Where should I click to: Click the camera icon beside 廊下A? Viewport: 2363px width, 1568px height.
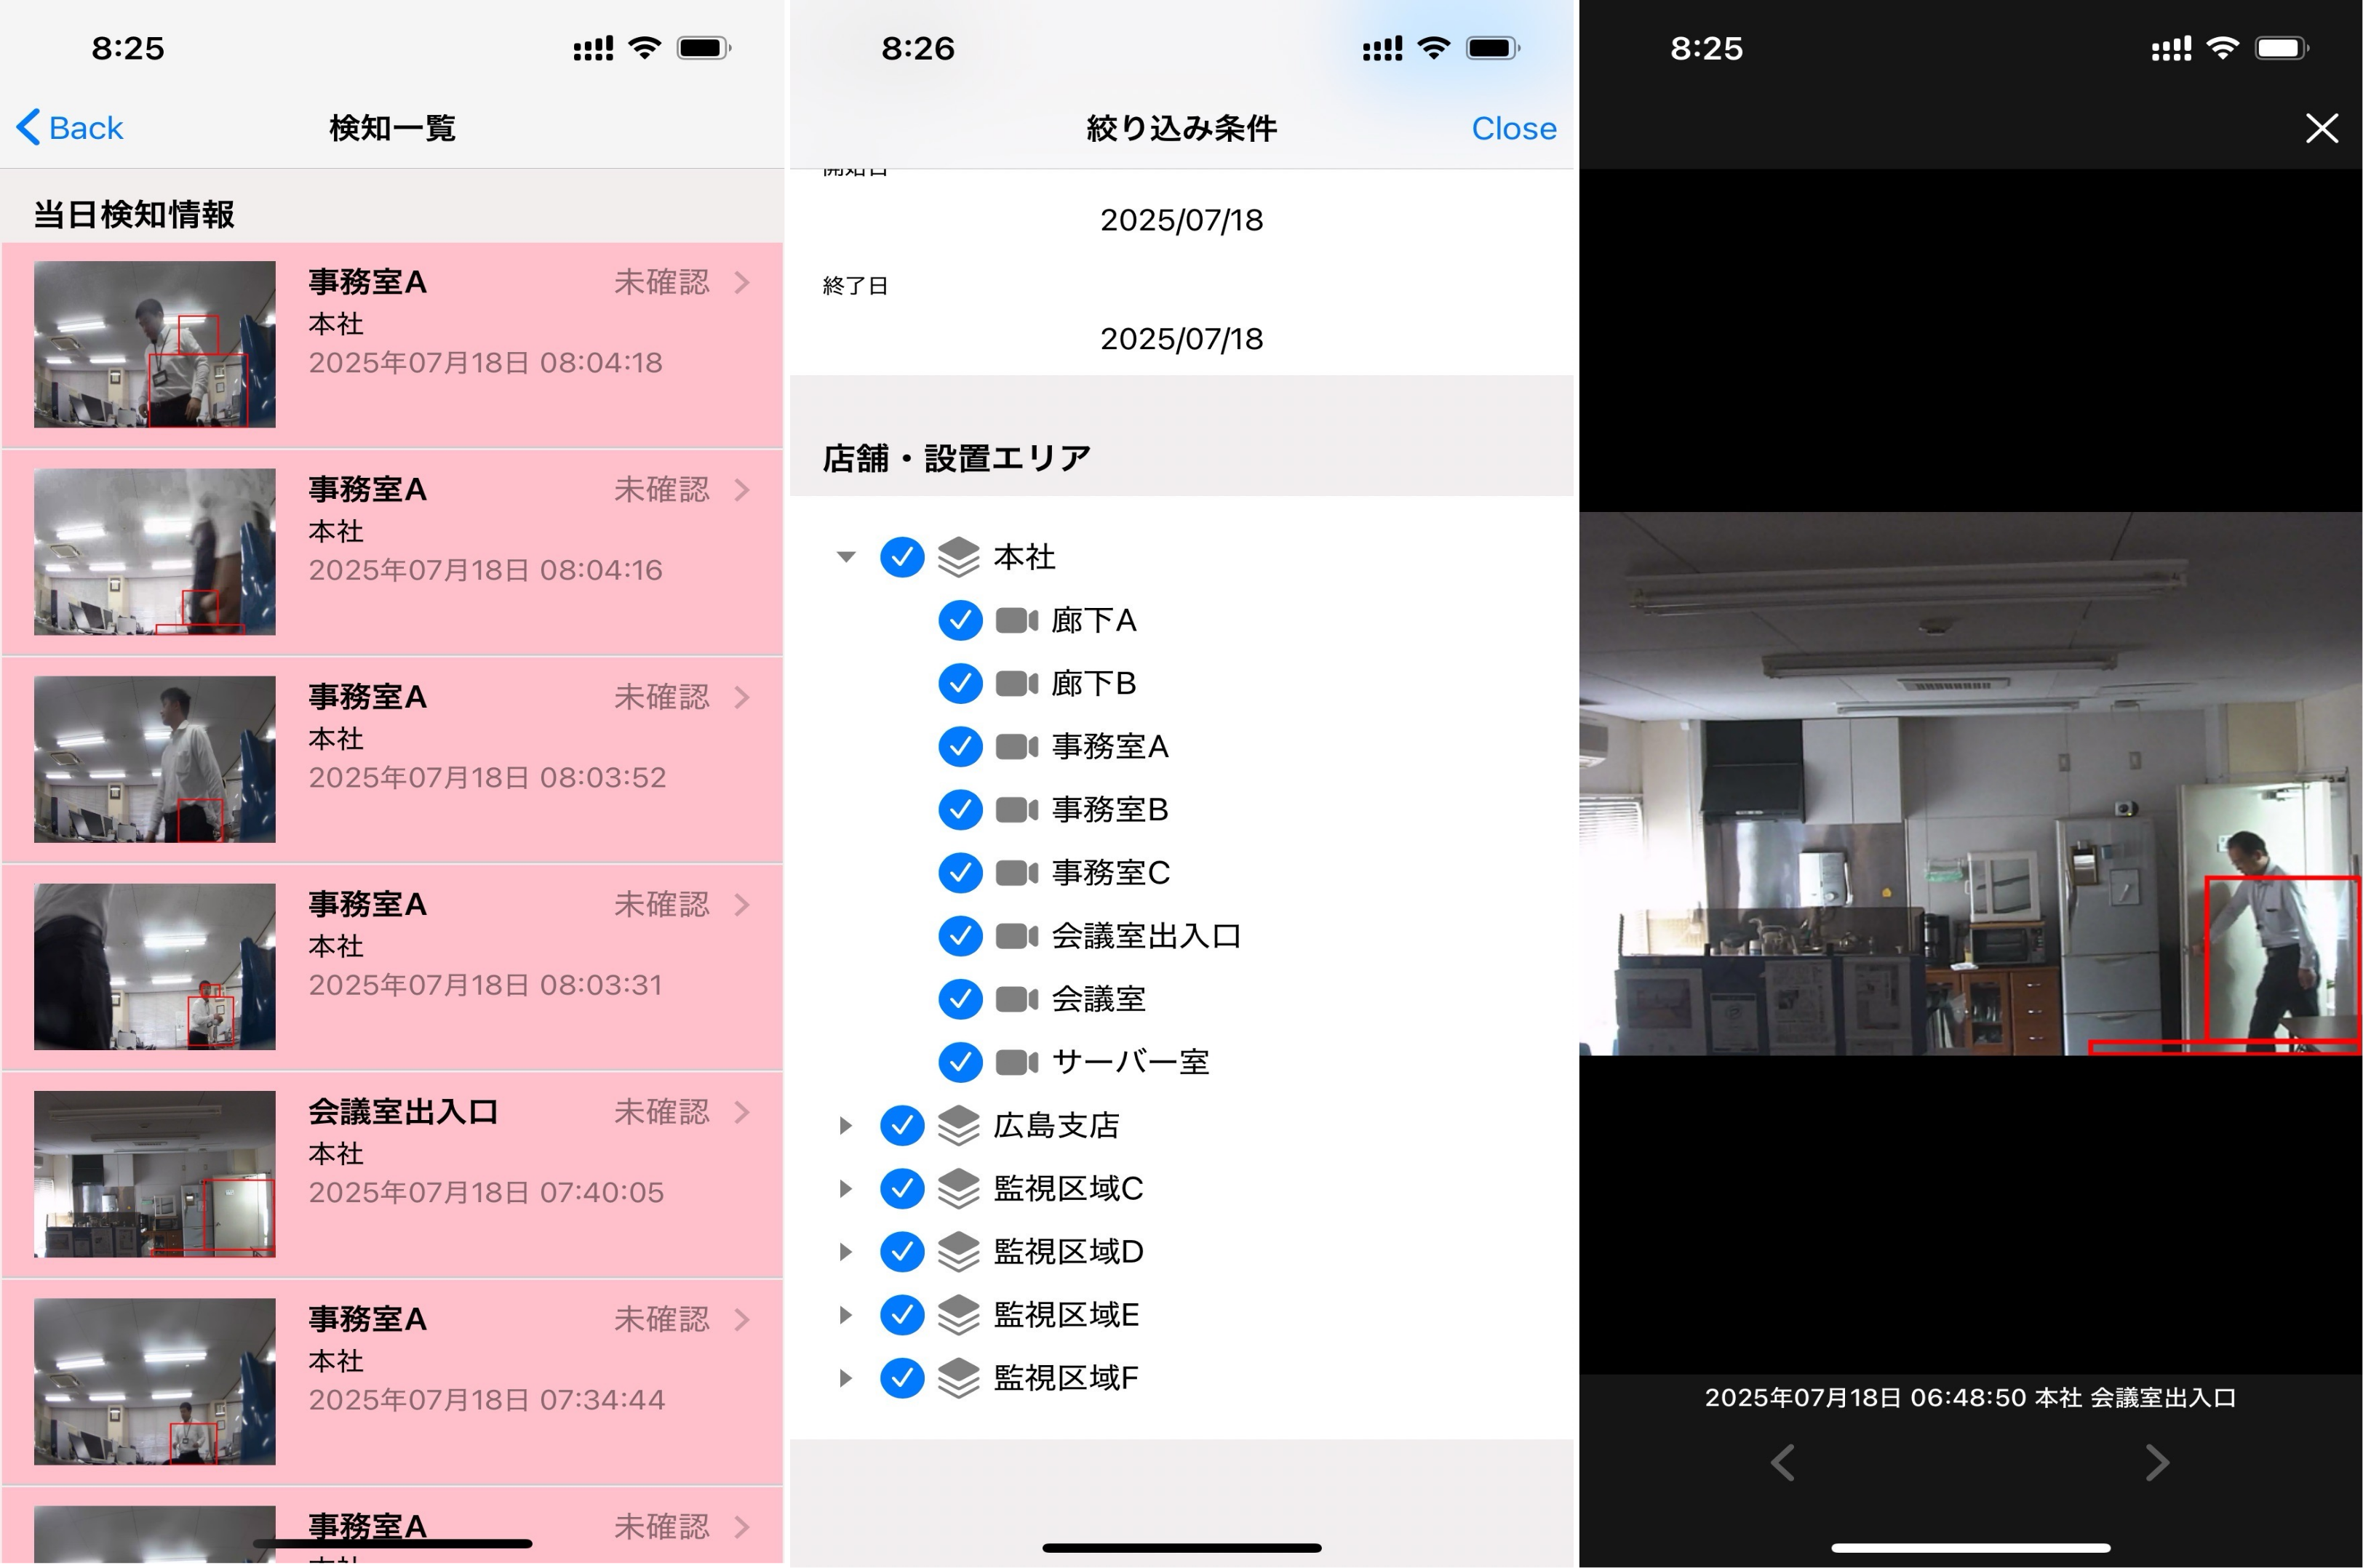tap(1016, 621)
